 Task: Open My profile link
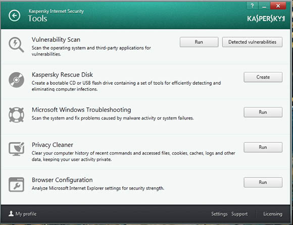point(26,214)
